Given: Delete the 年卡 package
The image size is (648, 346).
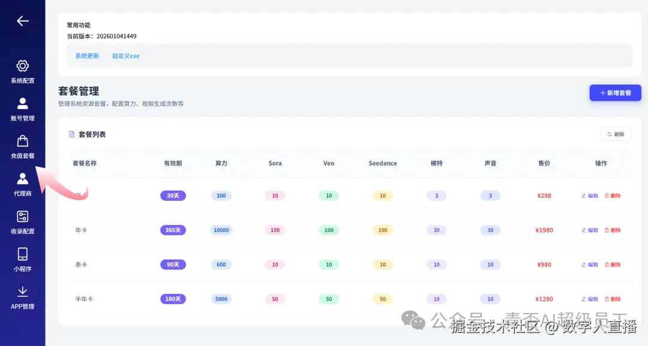Looking at the screenshot, I should (613, 230).
